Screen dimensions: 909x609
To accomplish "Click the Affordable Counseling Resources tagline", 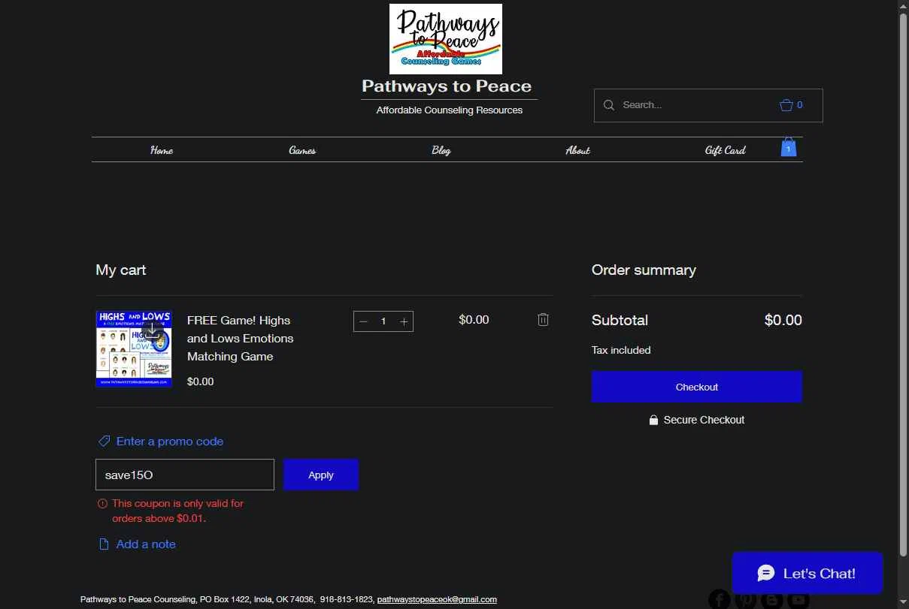I will 450,110.
